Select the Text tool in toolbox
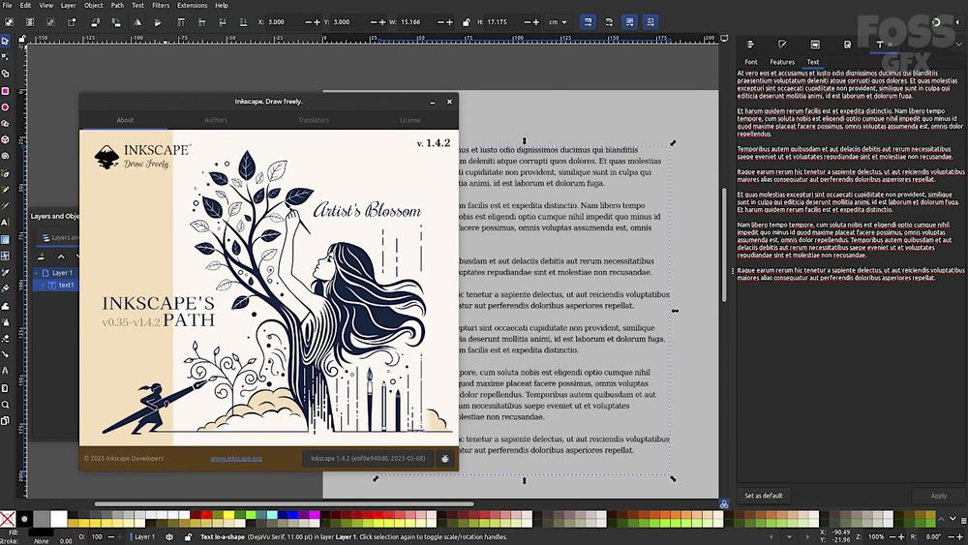Image resolution: width=968 pixels, height=545 pixels. [x=6, y=223]
